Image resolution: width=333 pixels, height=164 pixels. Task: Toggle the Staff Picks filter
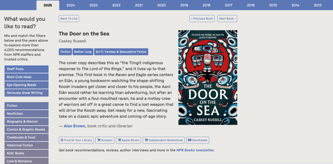[x=26, y=69]
